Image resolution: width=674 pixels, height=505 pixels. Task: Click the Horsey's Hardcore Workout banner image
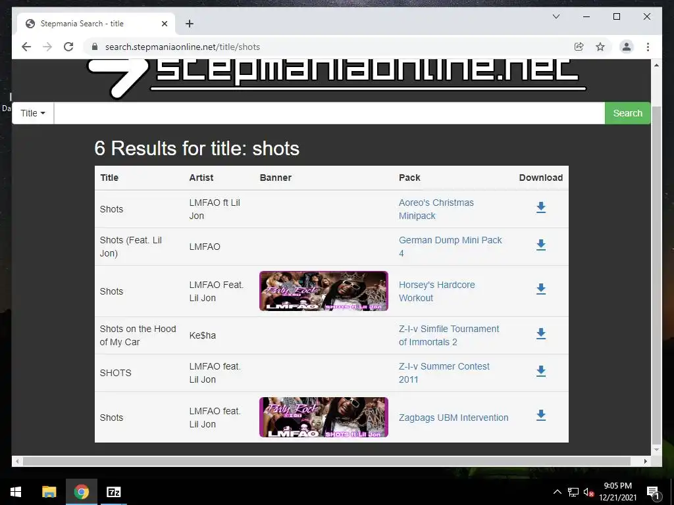(324, 291)
